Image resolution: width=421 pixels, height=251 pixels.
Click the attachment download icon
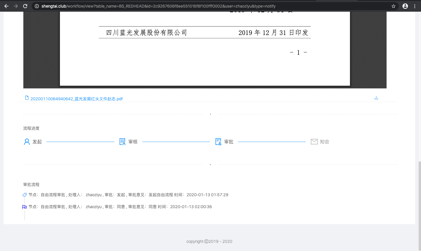pyautogui.click(x=376, y=97)
